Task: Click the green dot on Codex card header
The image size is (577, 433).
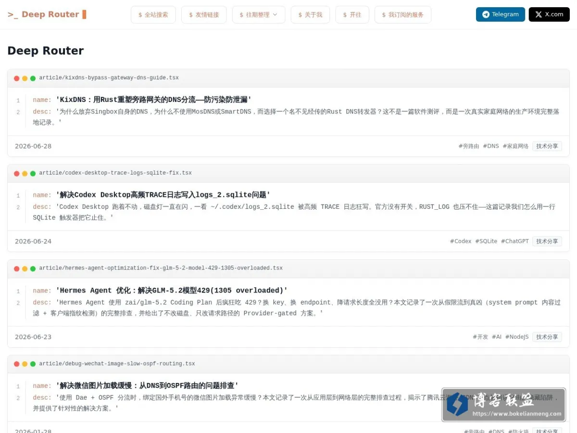Action: click(x=33, y=174)
